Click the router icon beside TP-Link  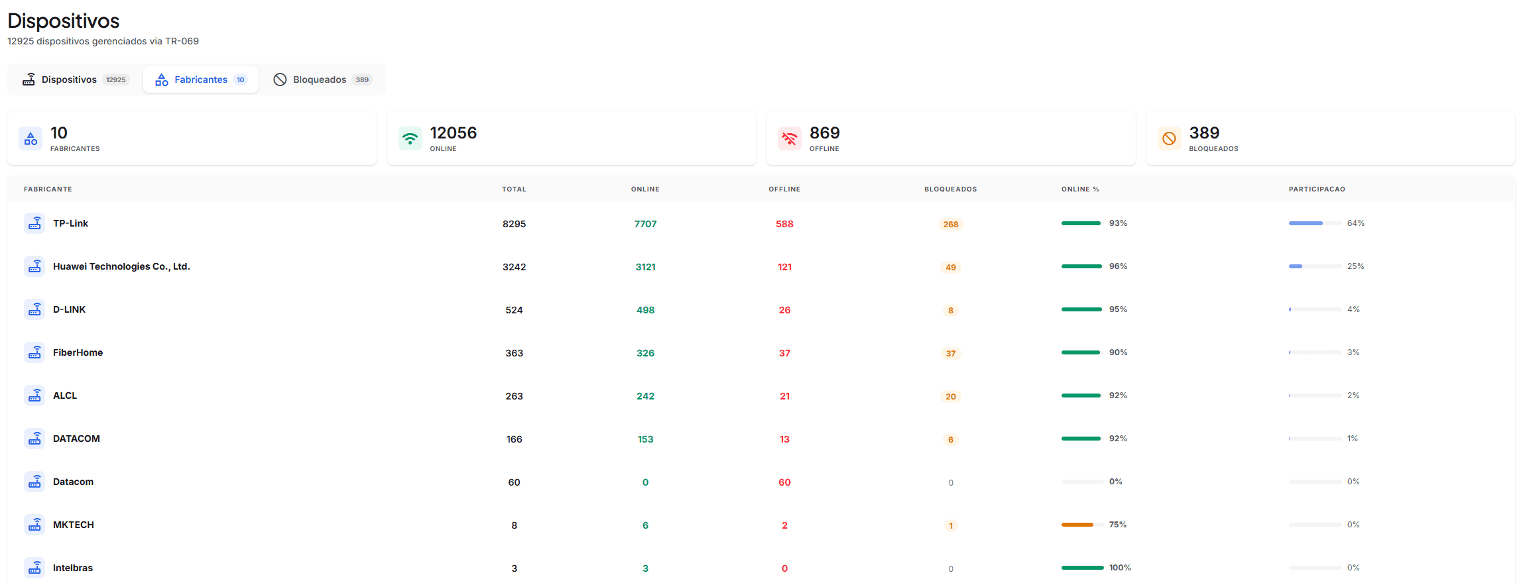[x=34, y=223]
